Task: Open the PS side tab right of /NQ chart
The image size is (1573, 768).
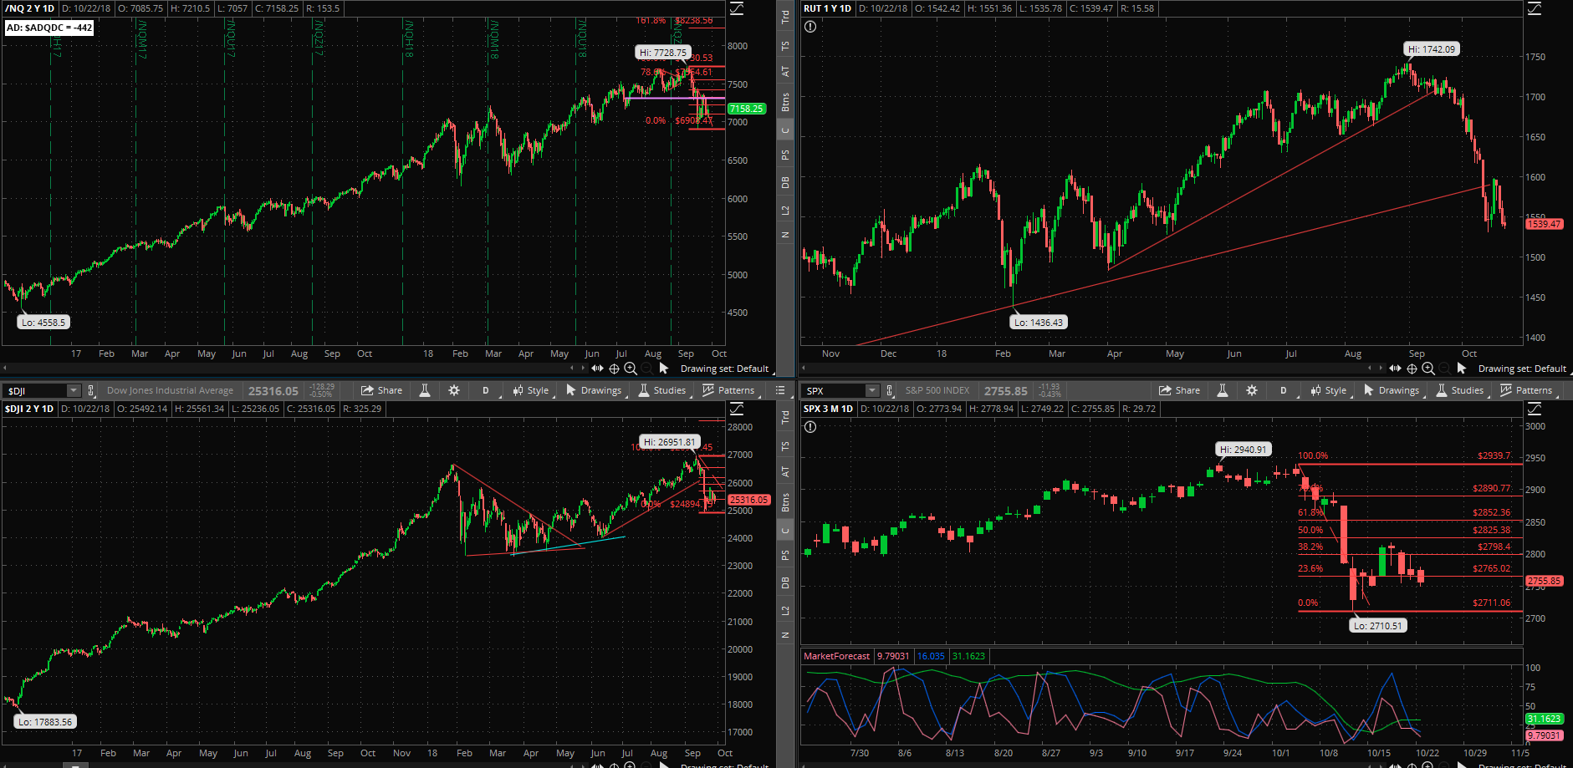Action: (x=785, y=155)
